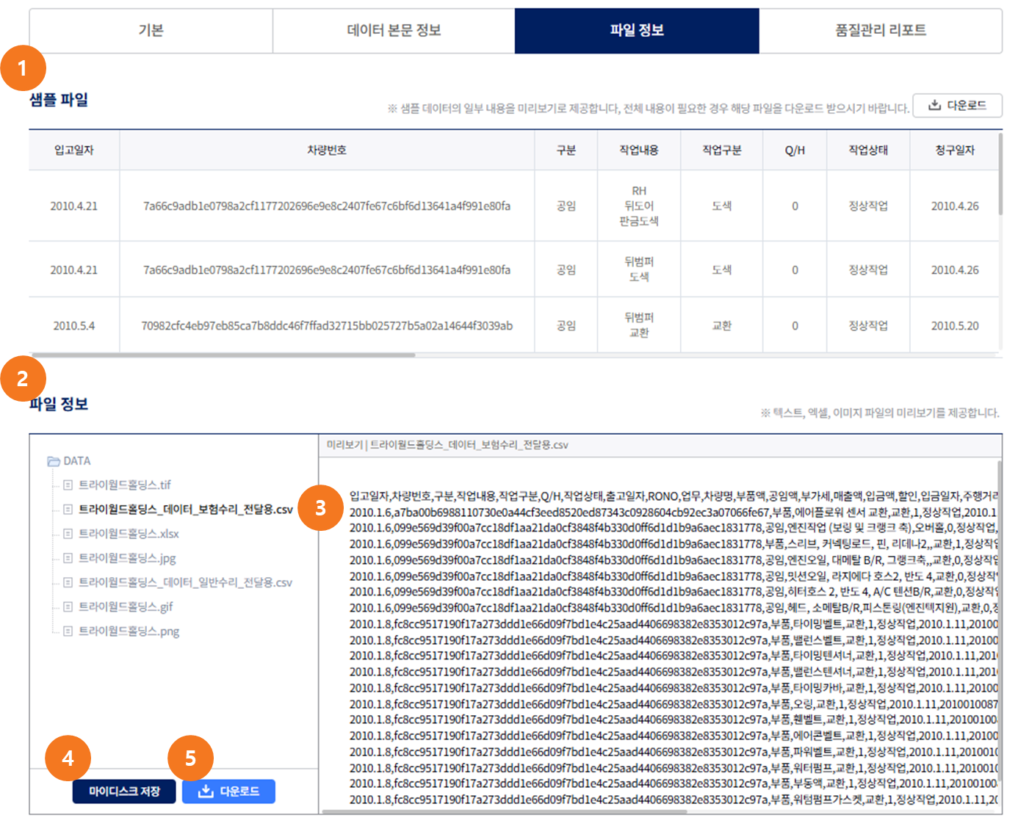Viewport: 1018px width, 826px height.
Task: Select the 파일 정보 tab
Action: click(x=637, y=31)
